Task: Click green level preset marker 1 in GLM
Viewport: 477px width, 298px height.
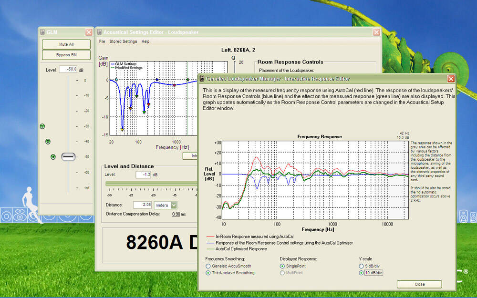Action: coord(42,126)
